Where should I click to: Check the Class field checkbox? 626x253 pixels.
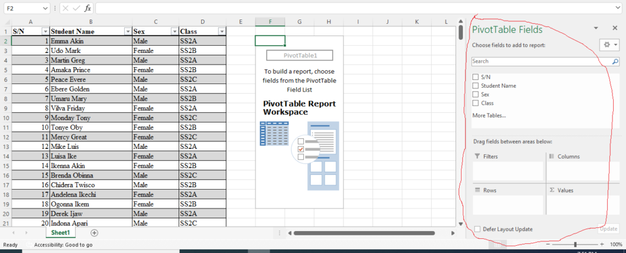tap(476, 103)
